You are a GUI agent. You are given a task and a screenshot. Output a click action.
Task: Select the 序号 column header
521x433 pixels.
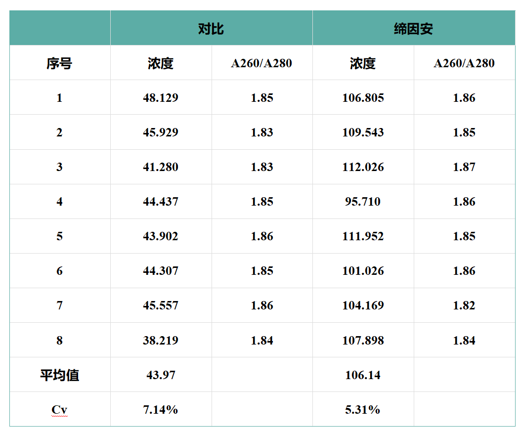pyautogui.click(x=60, y=63)
